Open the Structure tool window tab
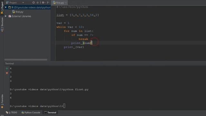This screenshot has height=116, width=206. [2, 24]
